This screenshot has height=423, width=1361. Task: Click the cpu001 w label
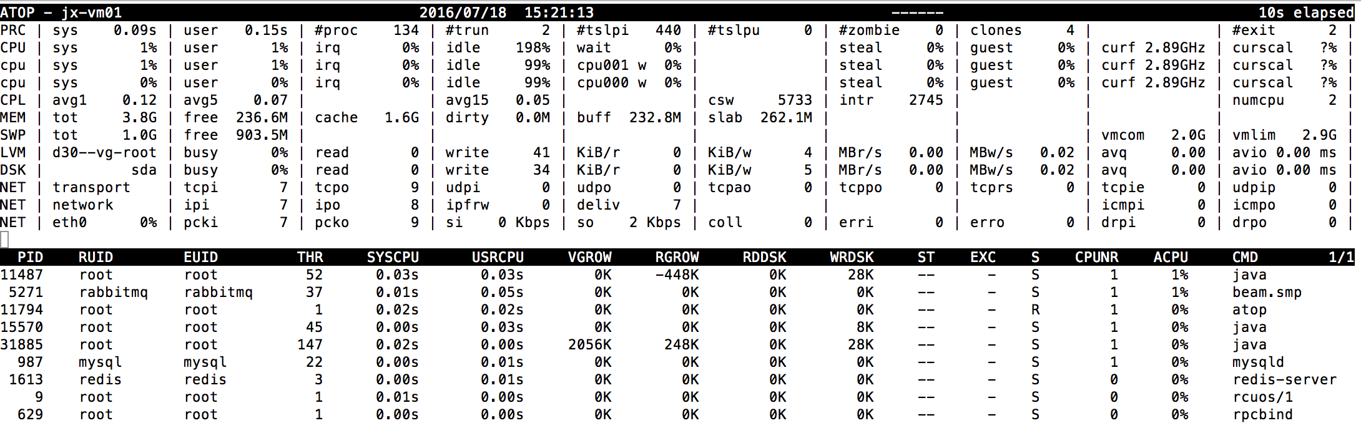[611, 65]
